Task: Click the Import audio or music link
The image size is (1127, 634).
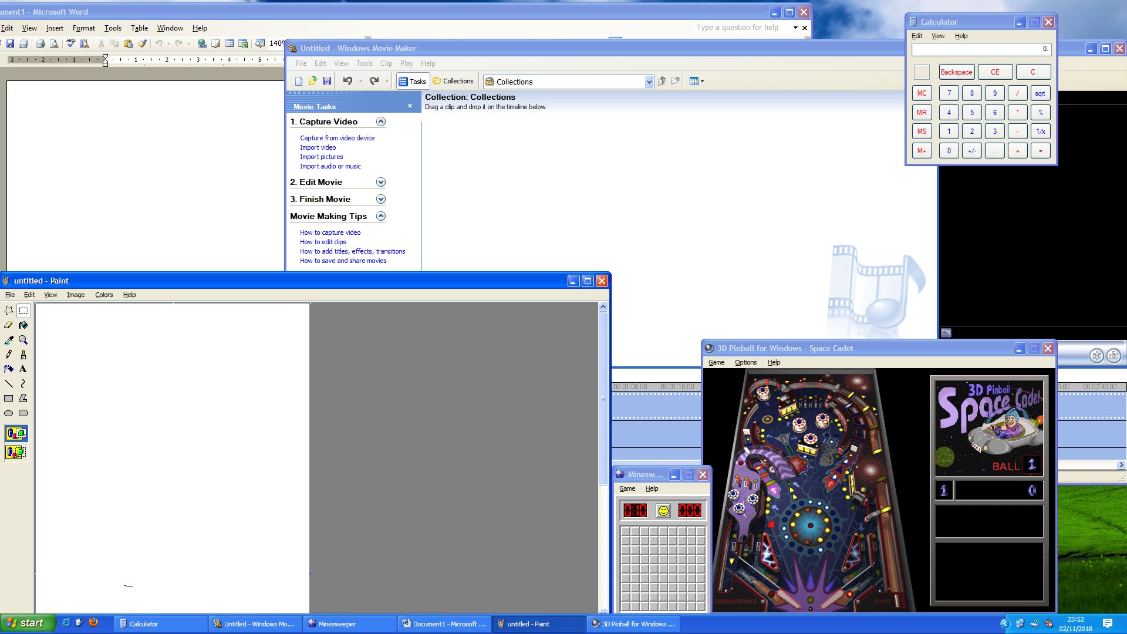Action: (330, 166)
